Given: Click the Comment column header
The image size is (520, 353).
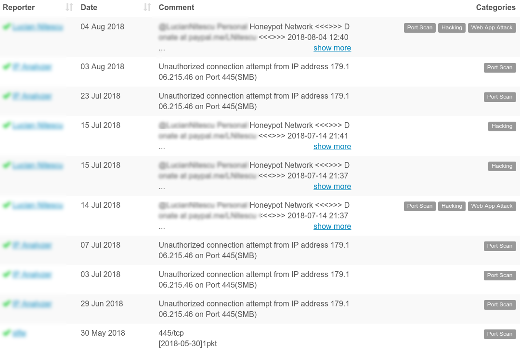Looking at the screenshot, I should point(176,7).
